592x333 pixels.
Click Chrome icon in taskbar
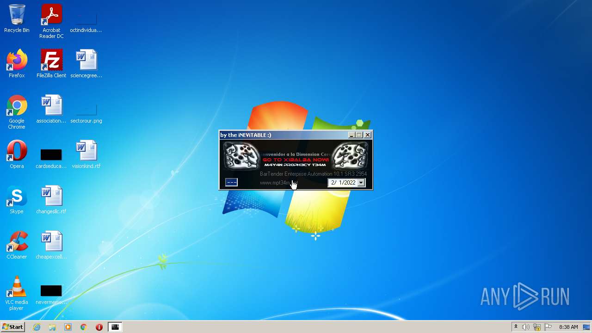pos(84,327)
